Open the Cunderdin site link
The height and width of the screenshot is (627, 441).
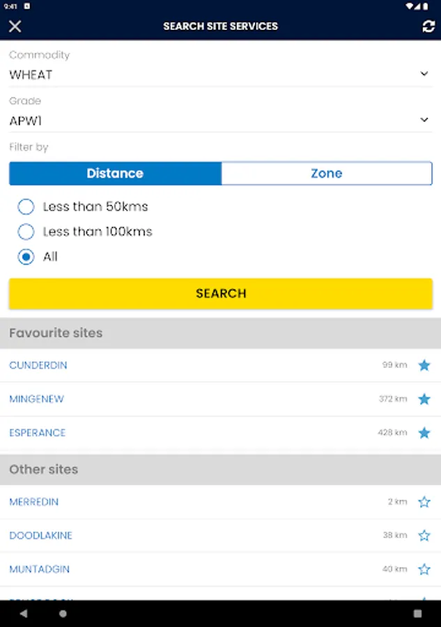pyautogui.click(x=38, y=365)
